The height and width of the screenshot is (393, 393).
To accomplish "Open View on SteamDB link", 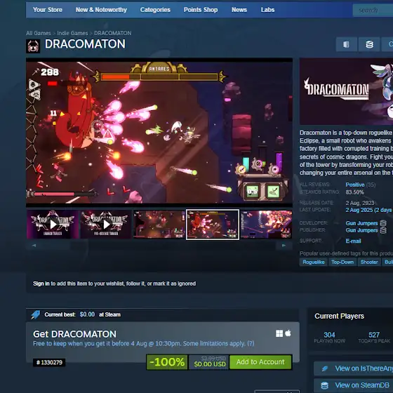I will (x=354, y=385).
